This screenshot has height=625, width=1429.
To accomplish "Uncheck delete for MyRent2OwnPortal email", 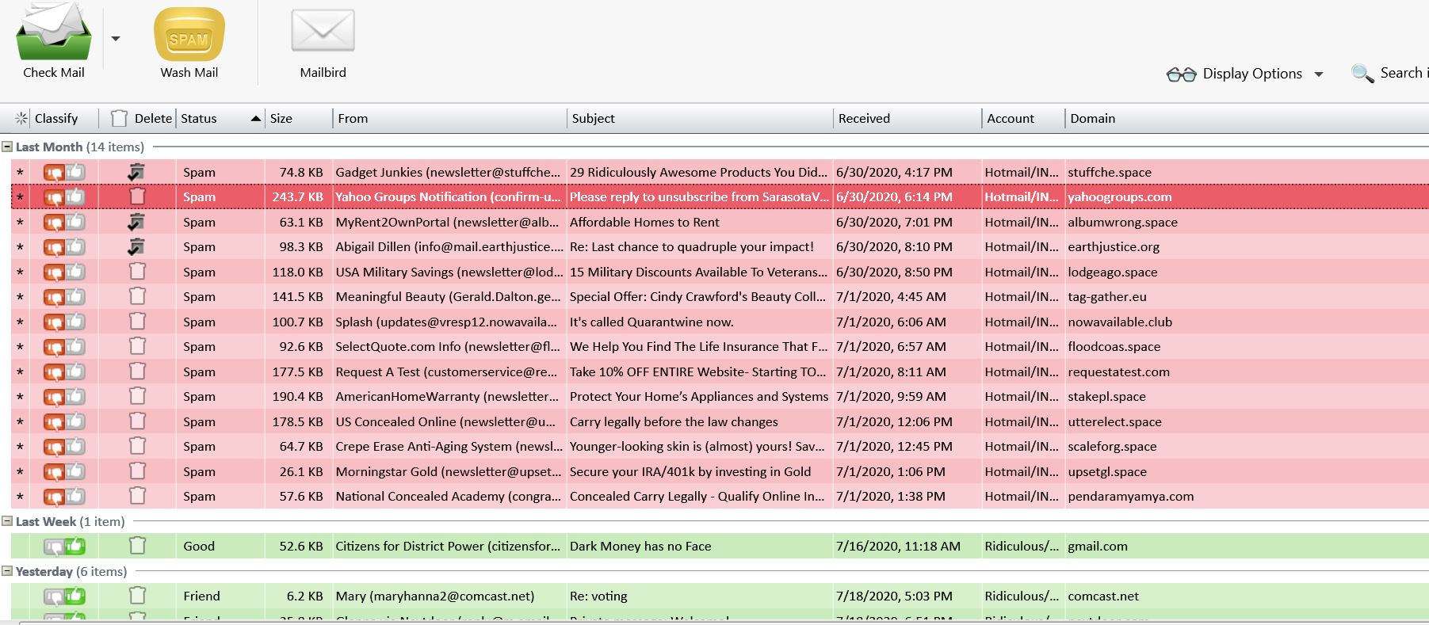I will coord(137,221).
